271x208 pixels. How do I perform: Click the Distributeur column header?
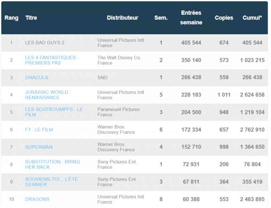click(x=122, y=18)
